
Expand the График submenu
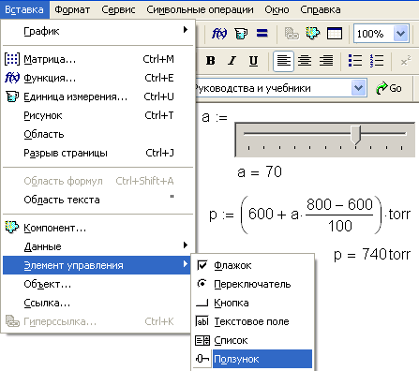pos(97,31)
